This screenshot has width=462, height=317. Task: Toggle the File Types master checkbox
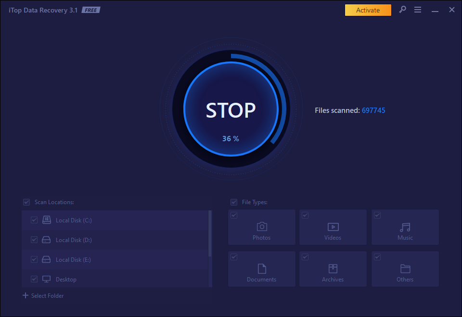click(234, 202)
